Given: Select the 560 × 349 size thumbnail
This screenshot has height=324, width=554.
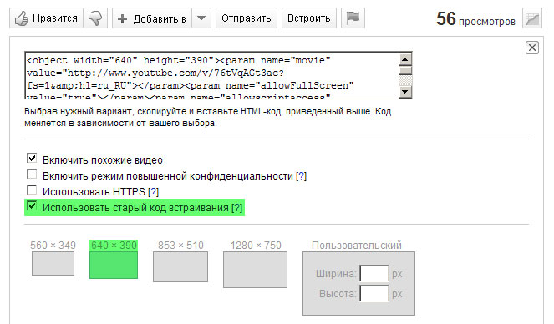Looking at the screenshot, I should [53, 263].
